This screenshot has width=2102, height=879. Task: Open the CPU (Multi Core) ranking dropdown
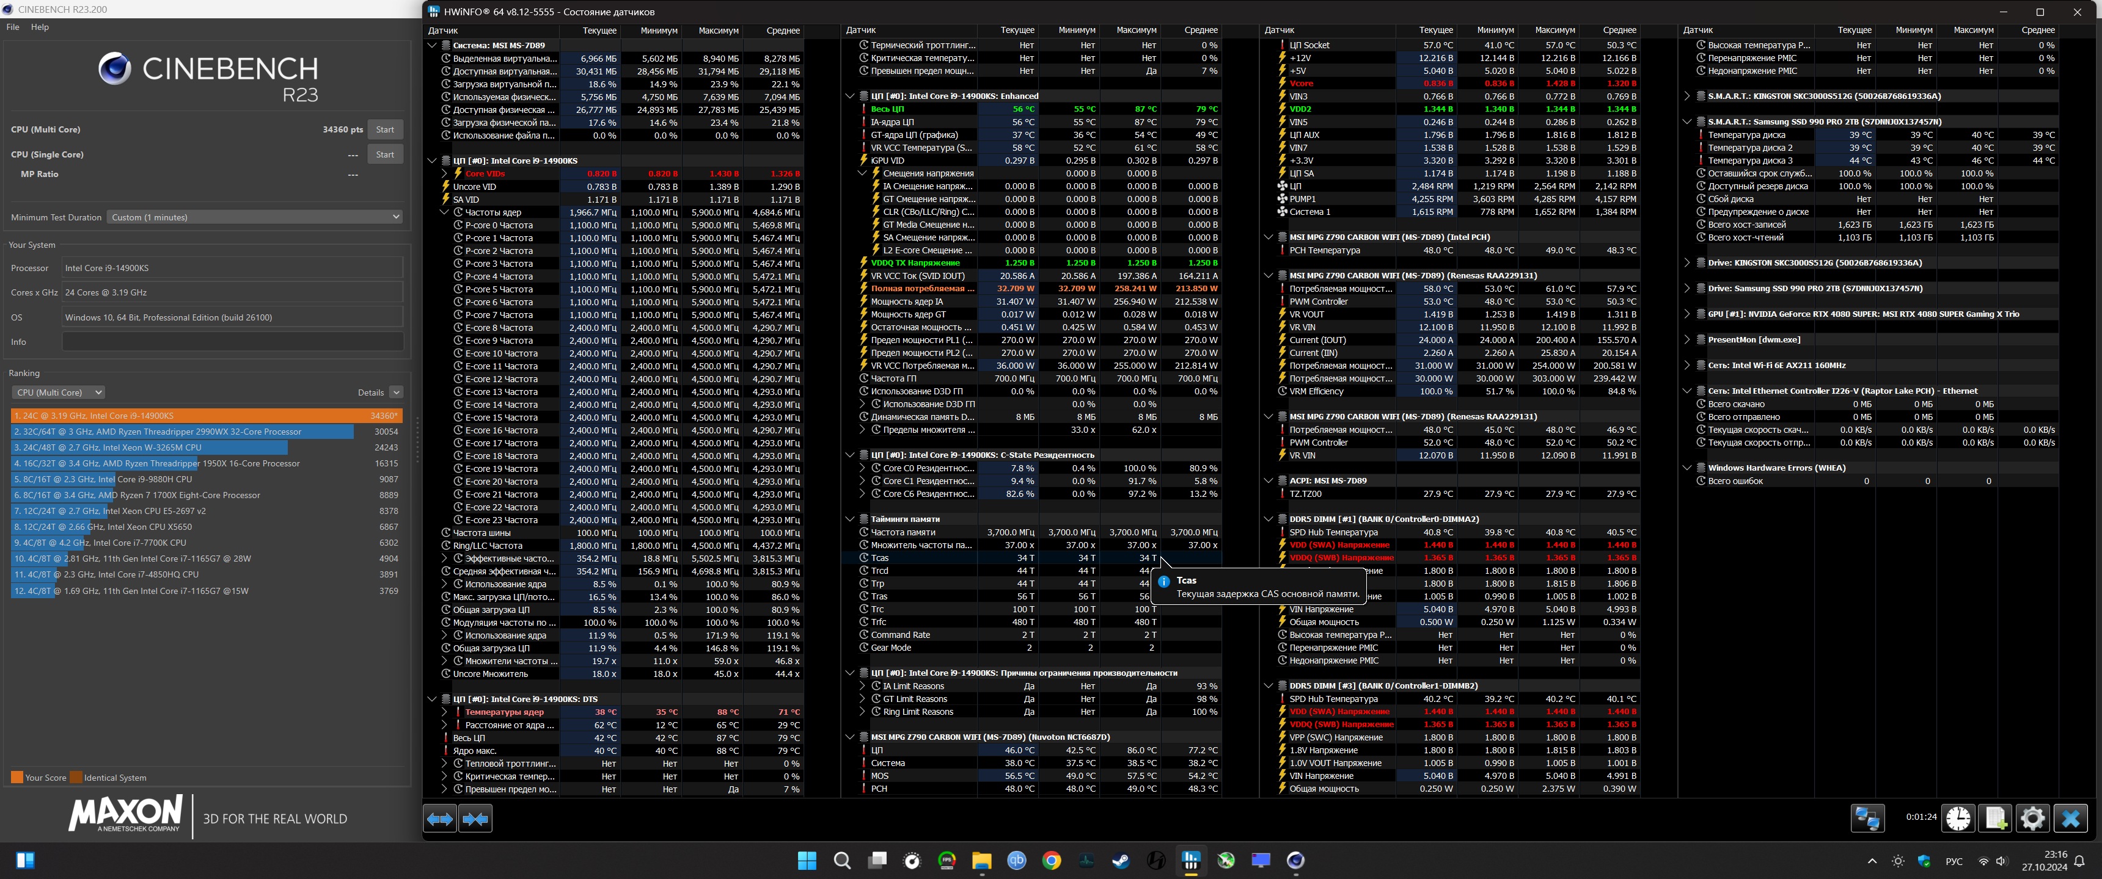click(x=58, y=392)
